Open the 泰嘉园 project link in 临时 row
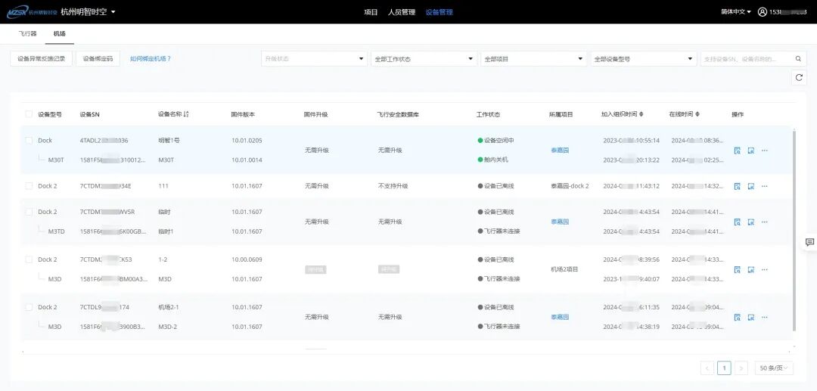This screenshot has height=391, width=817. click(x=560, y=222)
